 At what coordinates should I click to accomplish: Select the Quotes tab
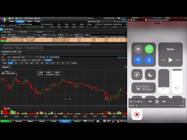point(20,21)
